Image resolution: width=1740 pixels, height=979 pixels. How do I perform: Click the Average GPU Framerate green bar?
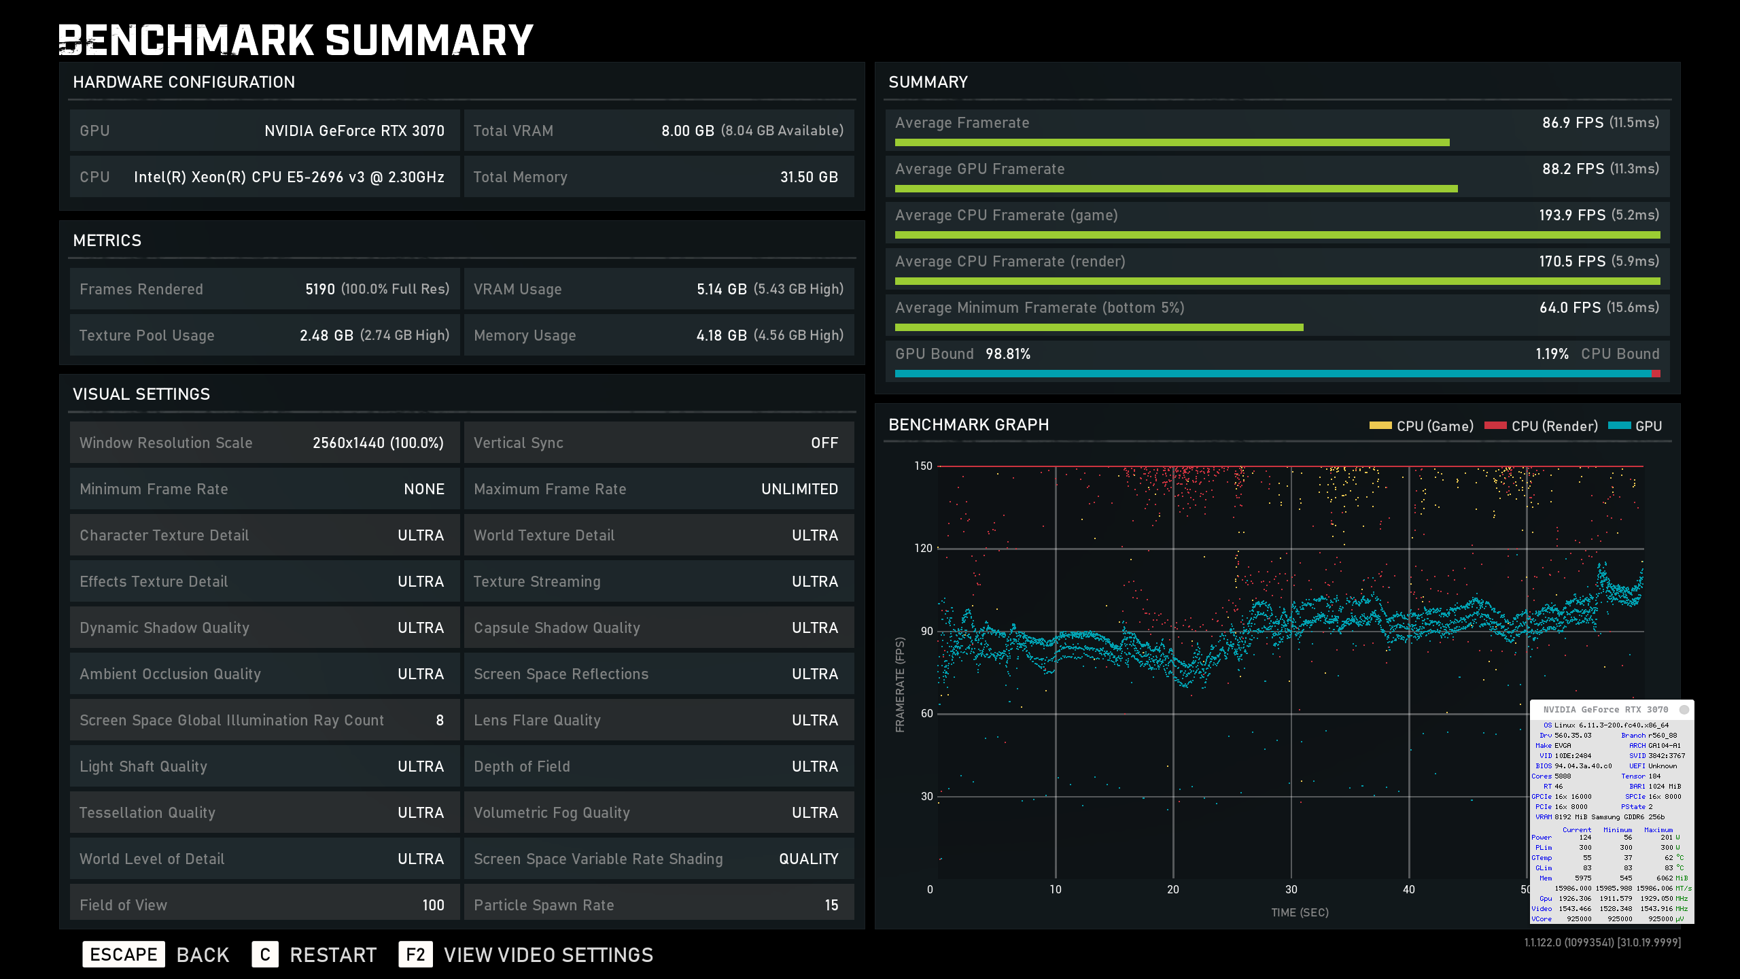point(1176,189)
